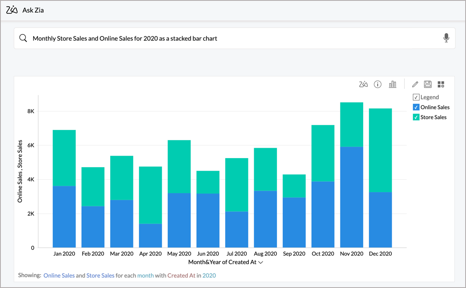
Task: Click the search magnifier icon
Action: tap(23, 38)
